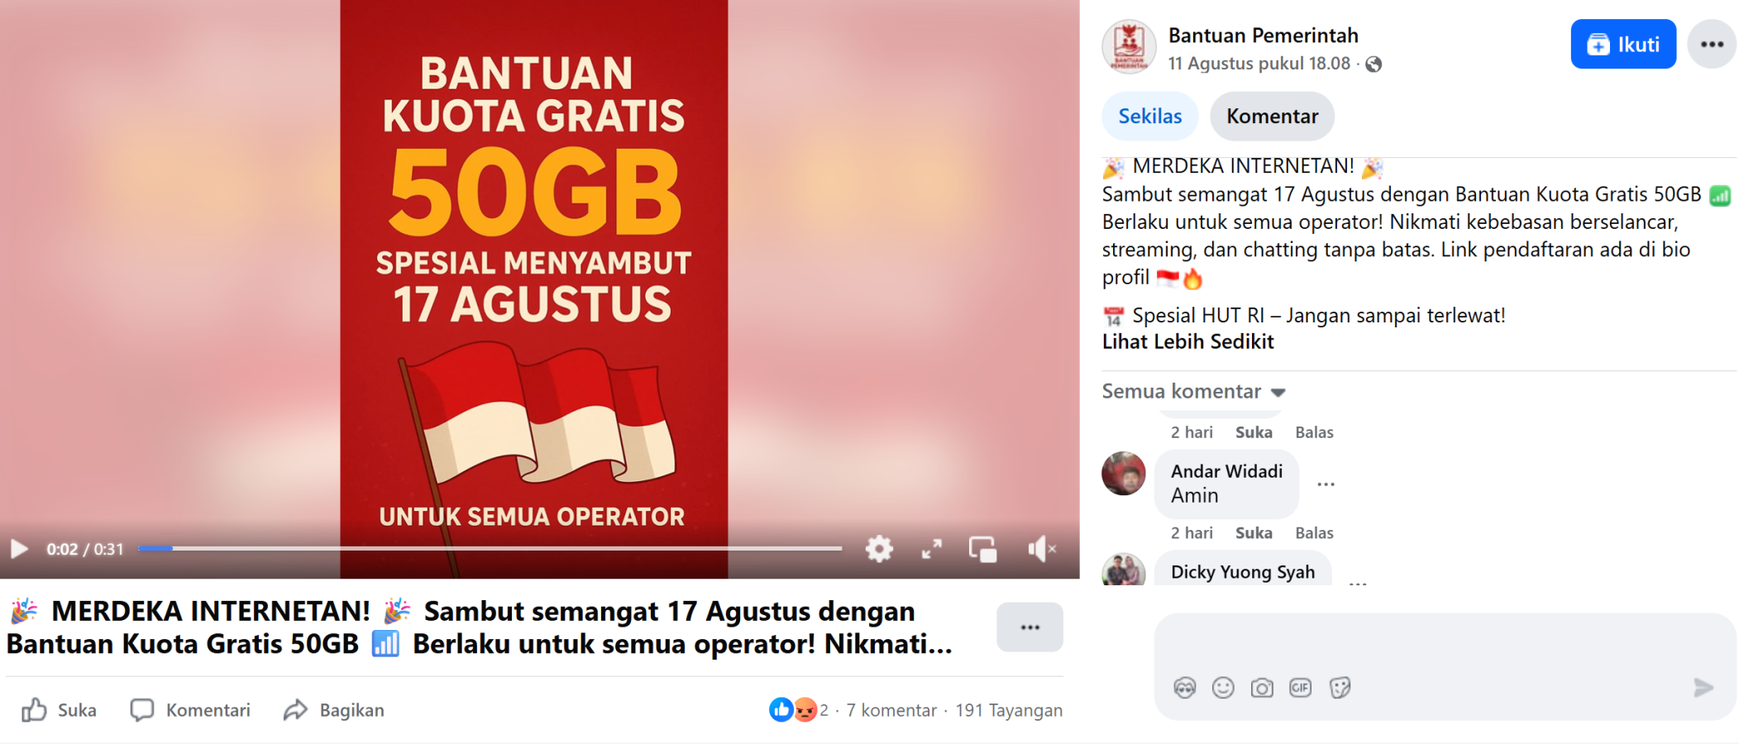1739x744 pixels.
Task: Open avatar sticker picker in comment box
Action: point(1185,688)
